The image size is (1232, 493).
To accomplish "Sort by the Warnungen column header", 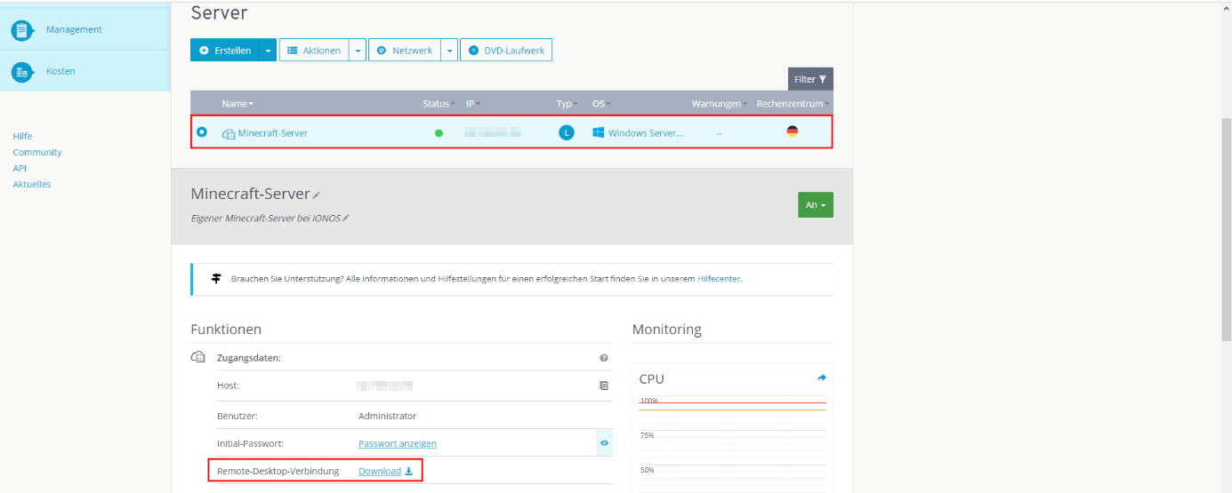I will tap(719, 104).
